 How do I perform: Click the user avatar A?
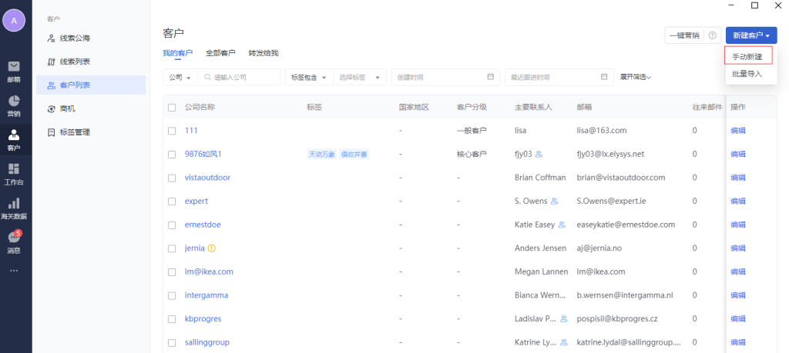[14, 21]
